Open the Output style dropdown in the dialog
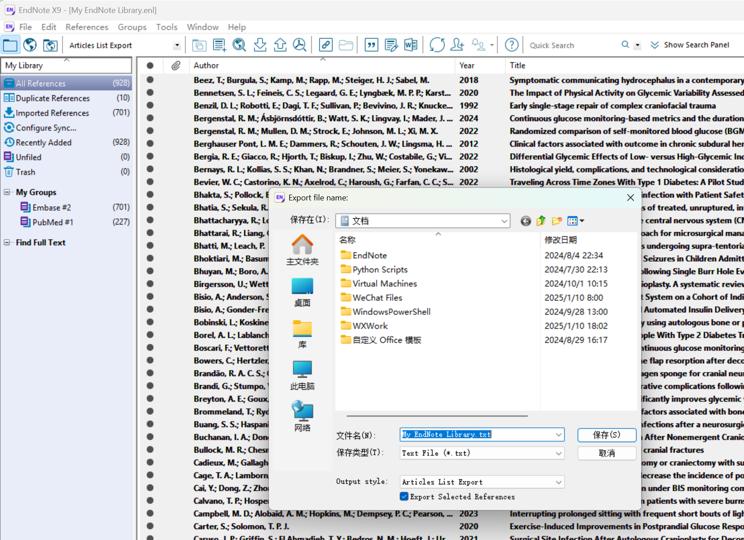 [558, 482]
